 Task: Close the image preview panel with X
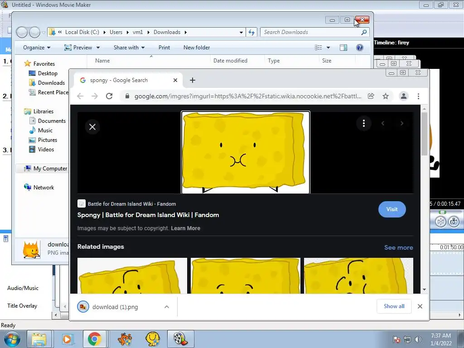pyautogui.click(x=92, y=127)
